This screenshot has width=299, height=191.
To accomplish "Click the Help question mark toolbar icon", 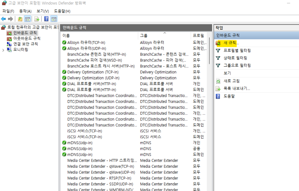I will click(x=46, y=19).
